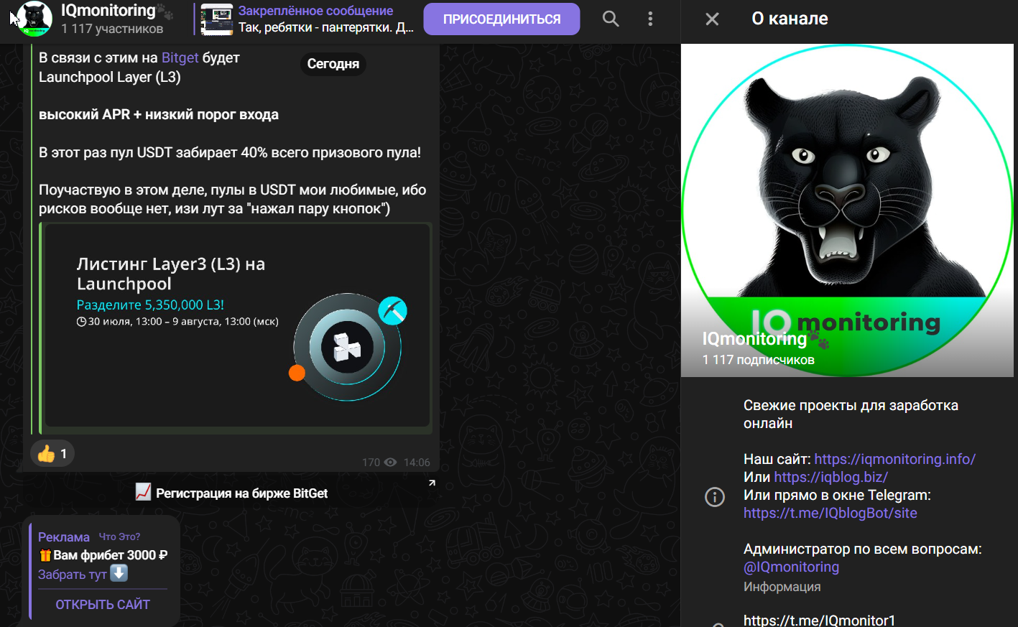
Task: Open the @IQmonitoring administrator mention
Action: coord(791,567)
